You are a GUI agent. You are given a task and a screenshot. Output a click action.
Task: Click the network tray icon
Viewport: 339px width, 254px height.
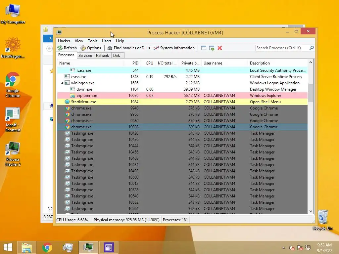point(308,248)
